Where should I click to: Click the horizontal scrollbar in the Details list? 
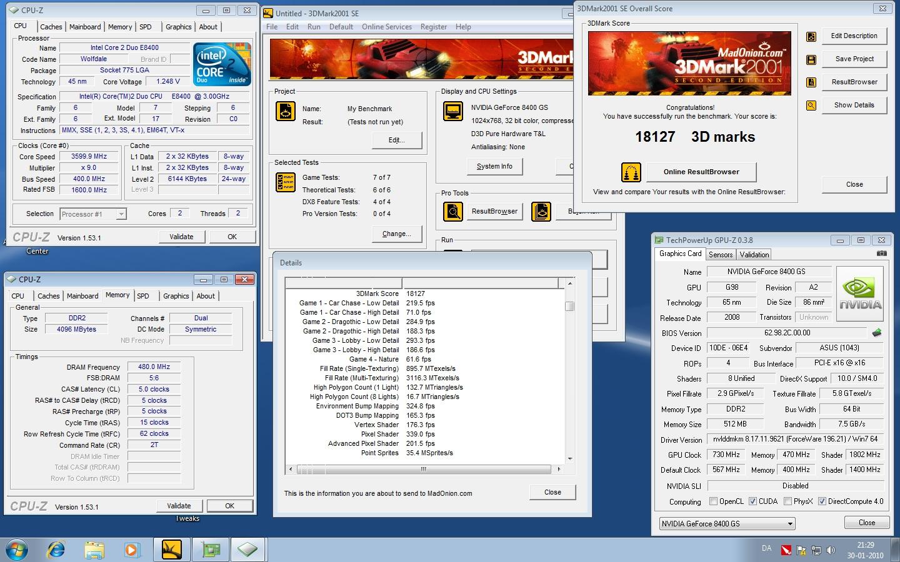click(x=423, y=469)
